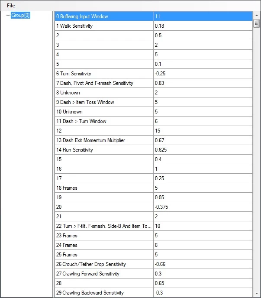Click the Turn Sensitivity value field

(203, 74)
